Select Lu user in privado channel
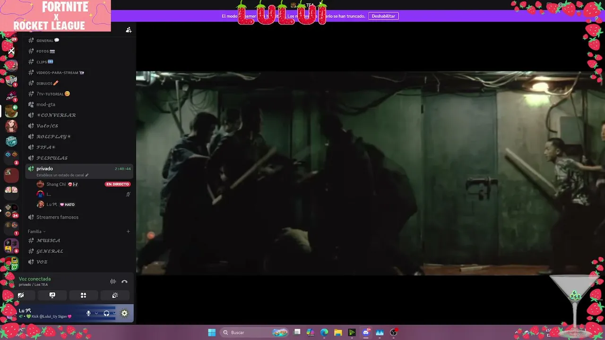Image resolution: width=605 pixels, height=340 pixels. click(83, 204)
